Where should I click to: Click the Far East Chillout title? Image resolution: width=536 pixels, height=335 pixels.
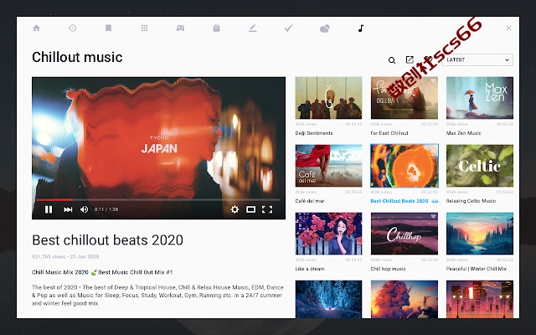[x=389, y=133]
